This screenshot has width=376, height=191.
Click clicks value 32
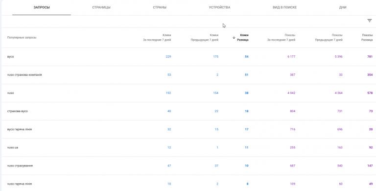click(169, 129)
